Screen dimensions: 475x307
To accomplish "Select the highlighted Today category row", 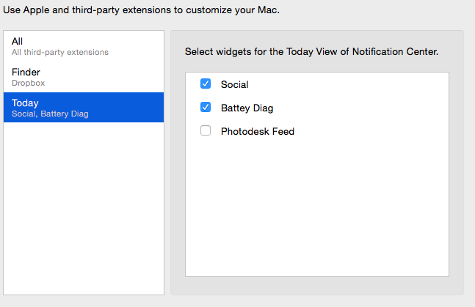I will [x=83, y=108].
